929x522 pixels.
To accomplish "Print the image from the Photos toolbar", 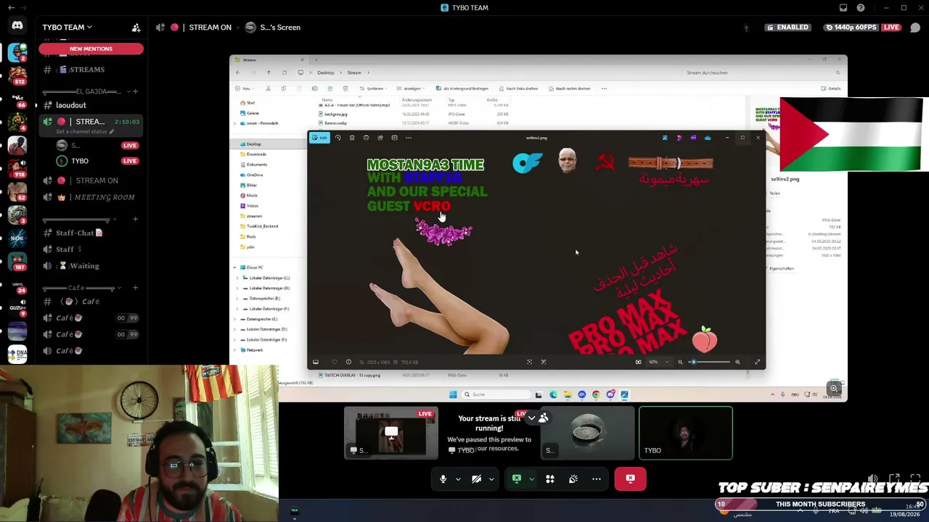I will pyautogui.click(x=366, y=138).
